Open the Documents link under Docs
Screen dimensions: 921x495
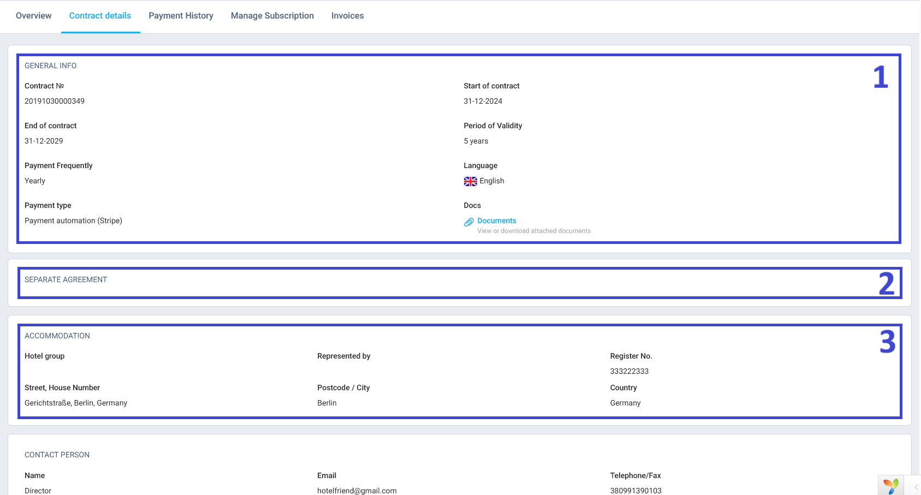[x=496, y=220]
